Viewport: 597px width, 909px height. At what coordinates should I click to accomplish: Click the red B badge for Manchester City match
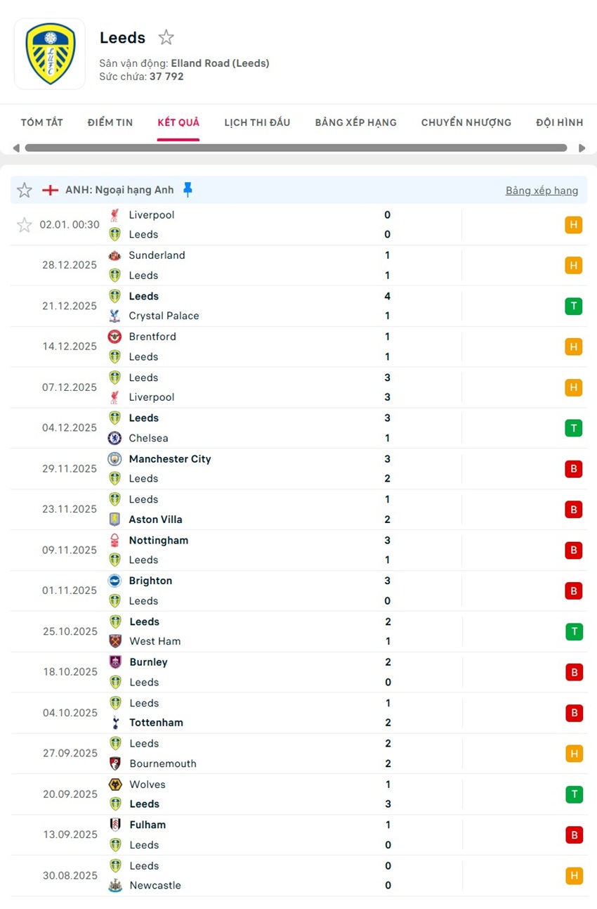pyautogui.click(x=573, y=469)
